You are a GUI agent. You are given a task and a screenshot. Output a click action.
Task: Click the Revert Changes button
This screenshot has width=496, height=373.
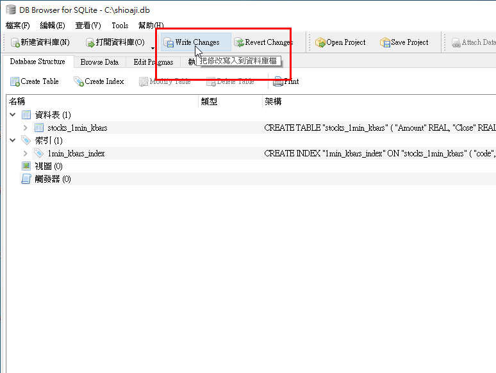click(263, 42)
